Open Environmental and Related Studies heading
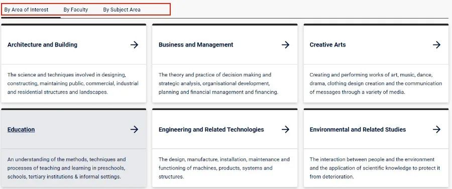Screen dimensions: 452x189 coord(358,129)
